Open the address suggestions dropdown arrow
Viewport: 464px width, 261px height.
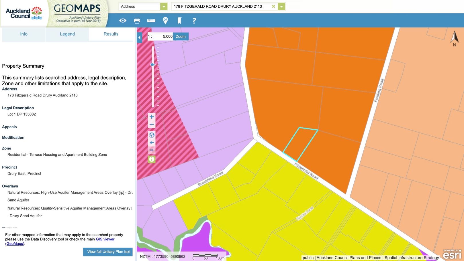[281, 6]
